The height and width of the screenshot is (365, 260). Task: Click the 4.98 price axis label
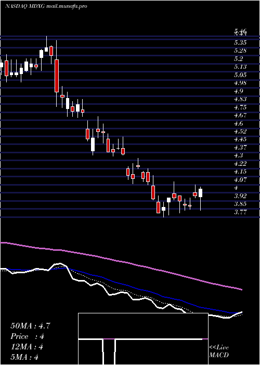coord(240,83)
